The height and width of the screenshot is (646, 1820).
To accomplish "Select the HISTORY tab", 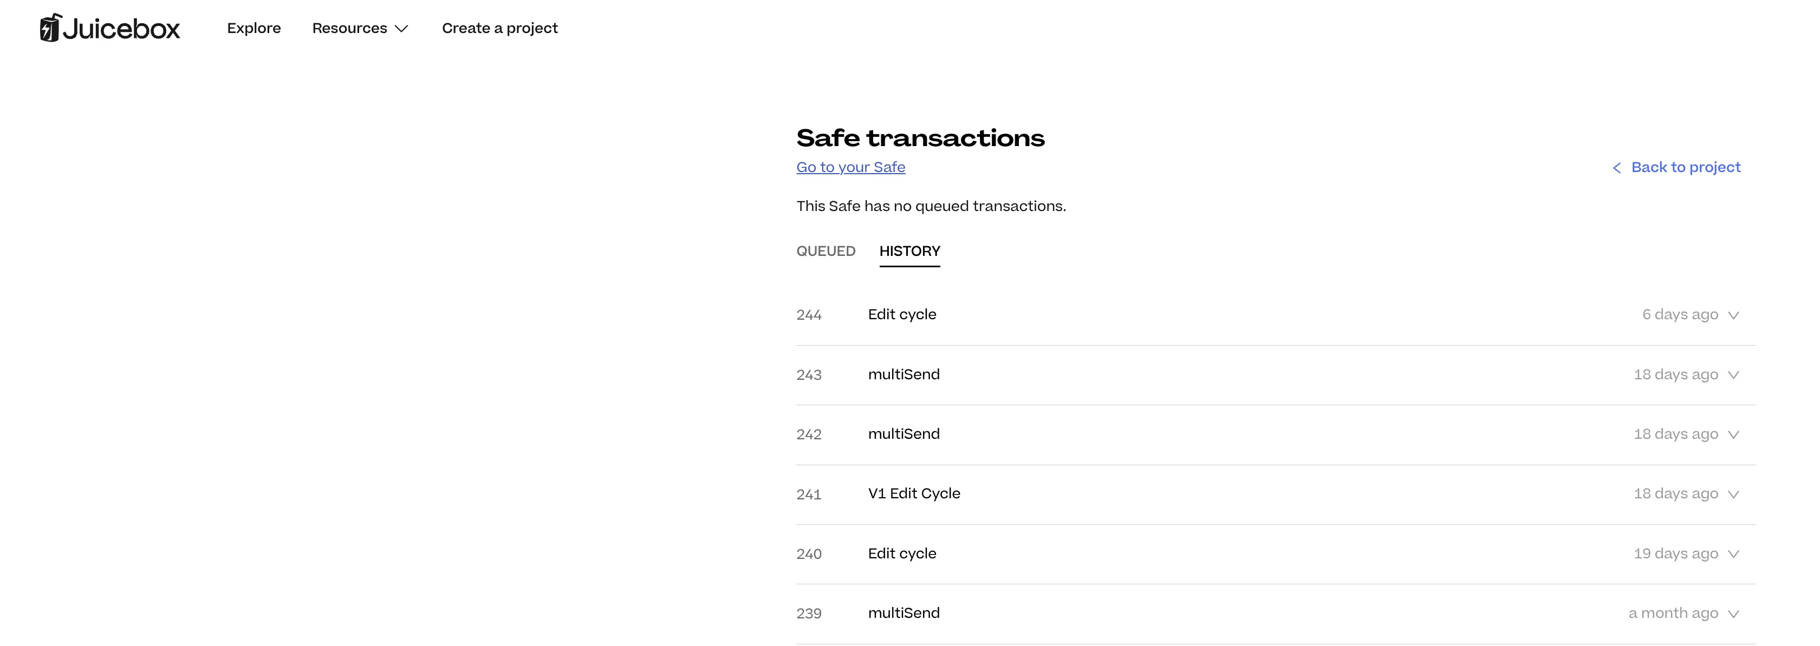I will click(x=909, y=251).
